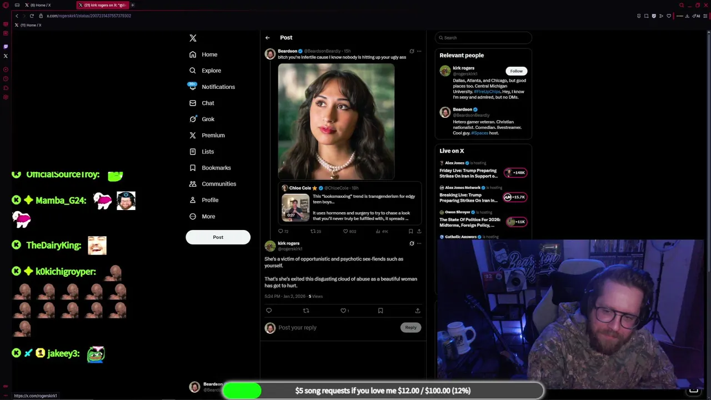Bookmark kirk rogers post
The image size is (711, 400).
point(380,311)
